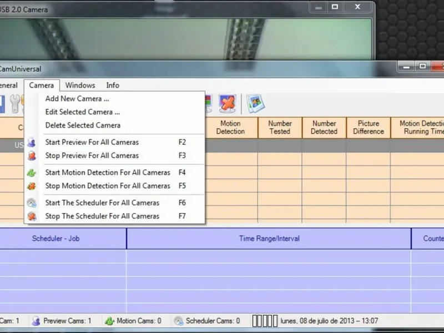The image size is (444, 333).
Task: Open the Camera menu
Action: tap(42, 85)
